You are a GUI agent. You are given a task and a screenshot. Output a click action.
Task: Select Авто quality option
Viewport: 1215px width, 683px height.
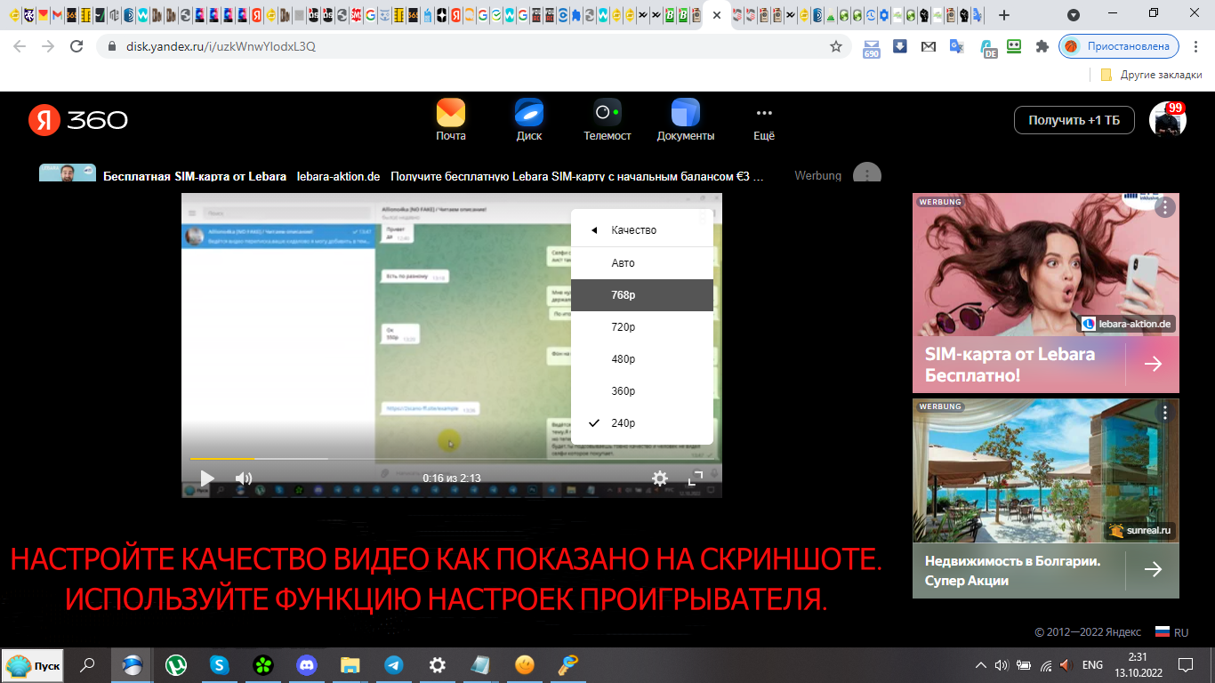tap(642, 263)
